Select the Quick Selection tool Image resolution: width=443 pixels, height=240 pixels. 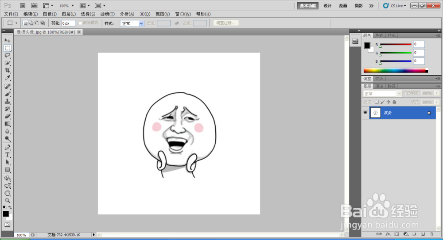(8, 63)
